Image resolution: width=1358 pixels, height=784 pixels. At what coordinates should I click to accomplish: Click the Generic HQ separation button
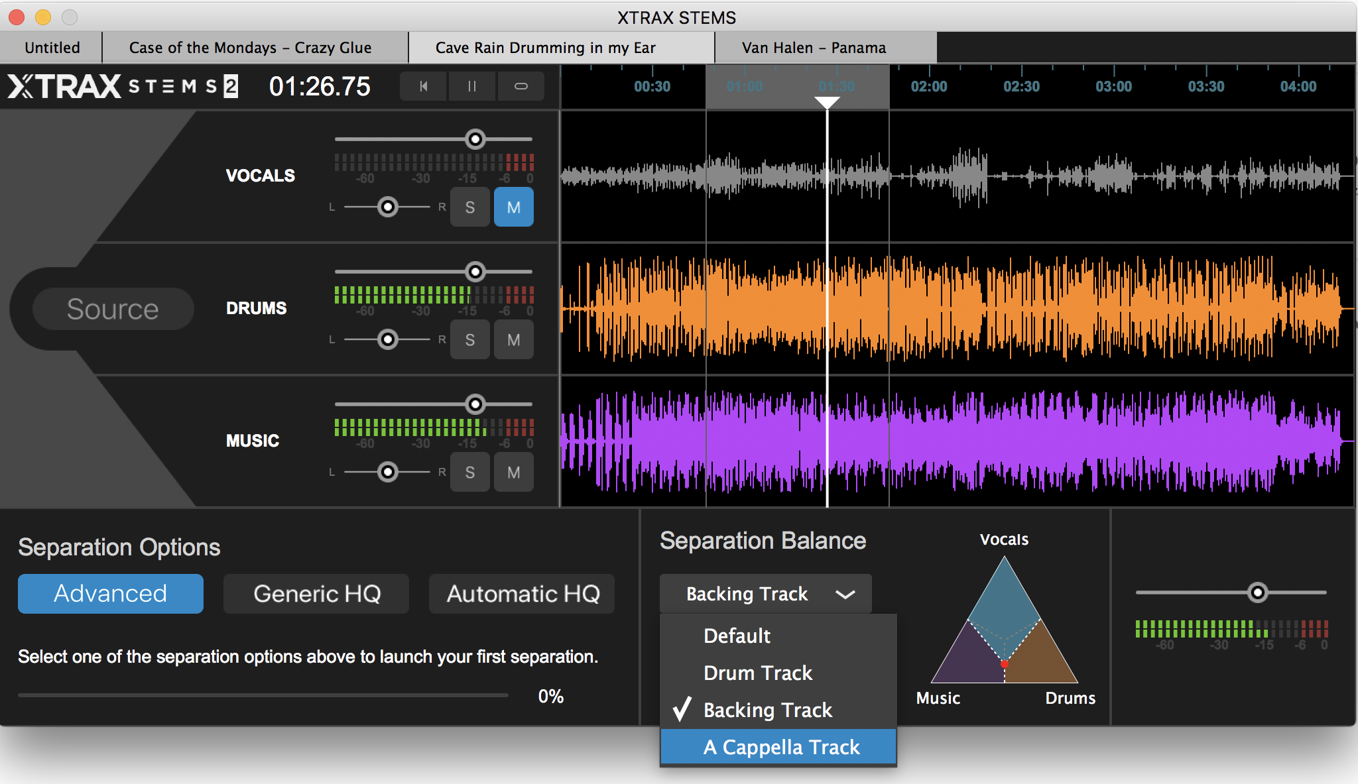(x=316, y=594)
